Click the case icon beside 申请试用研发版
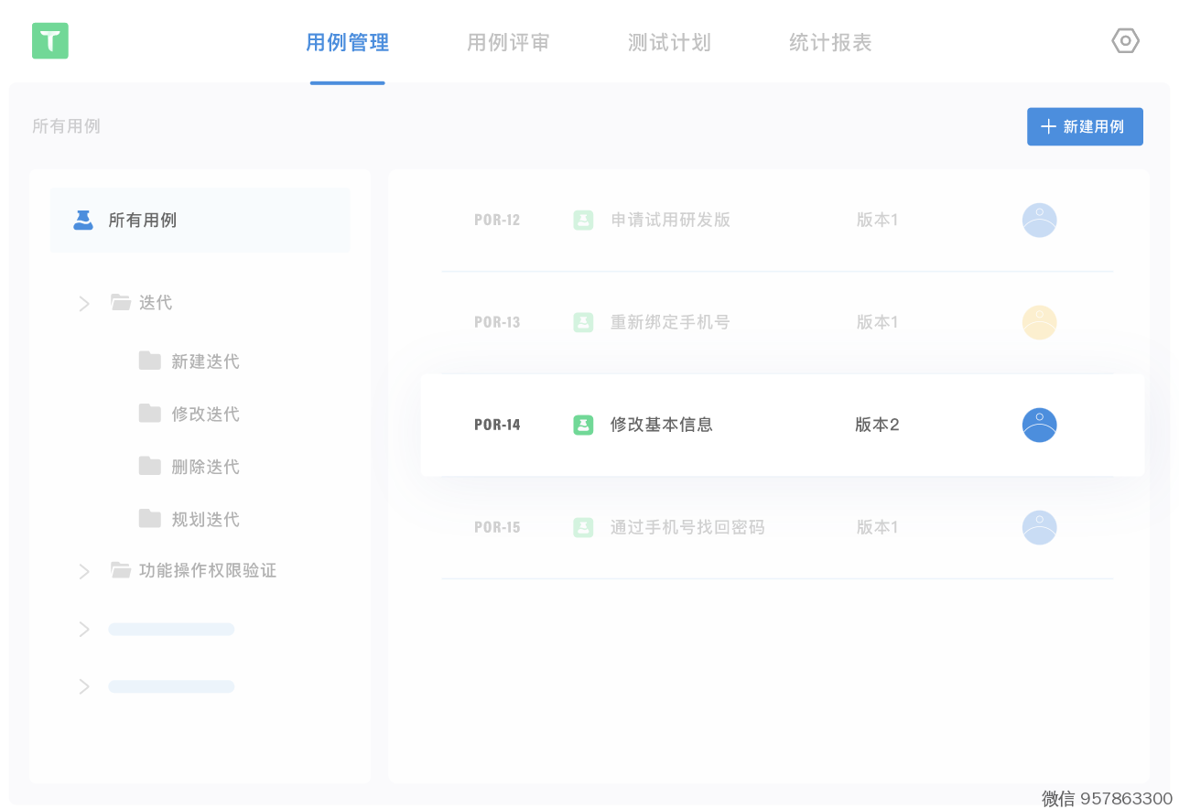This screenshot has height=809, width=1179. [583, 220]
